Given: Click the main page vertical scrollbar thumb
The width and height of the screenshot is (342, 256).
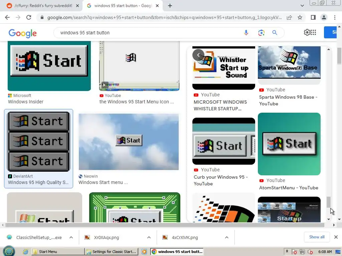Looking at the screenshot, I should (339, 56).
